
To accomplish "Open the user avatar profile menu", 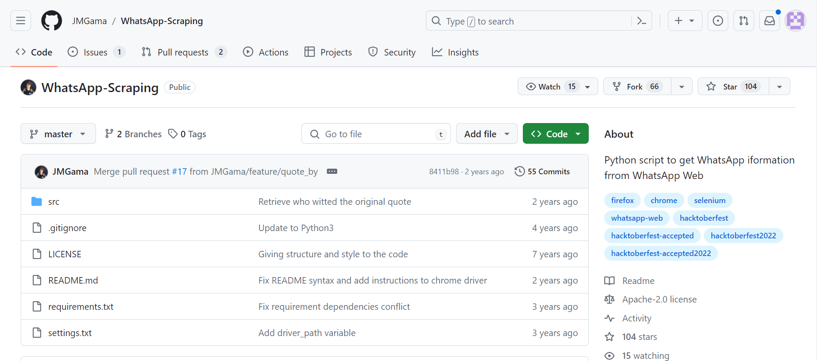I will tap(795, 21).
